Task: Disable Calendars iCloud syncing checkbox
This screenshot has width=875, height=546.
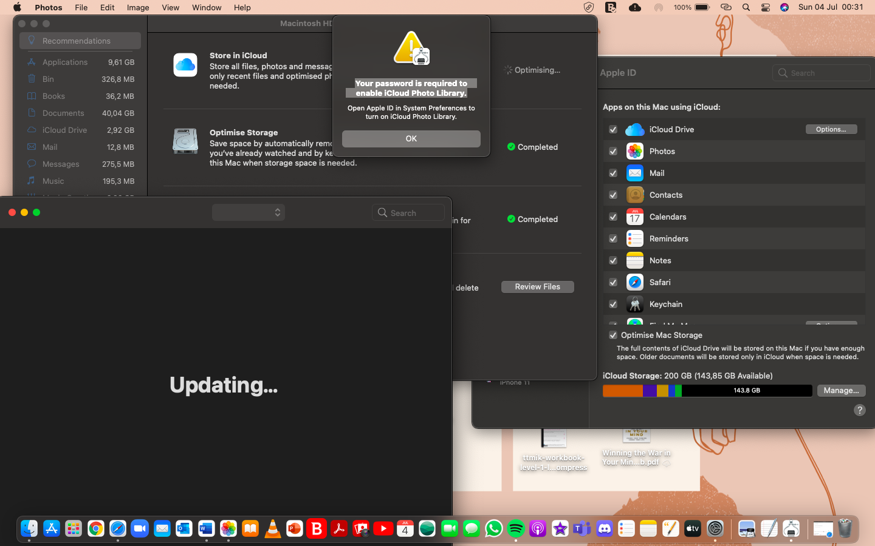Action: [x=613, y=217]
